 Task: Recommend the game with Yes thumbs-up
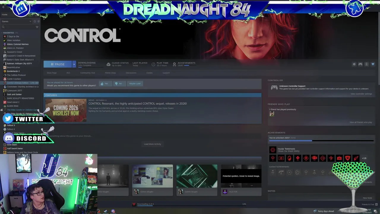[x=105, y=84]
